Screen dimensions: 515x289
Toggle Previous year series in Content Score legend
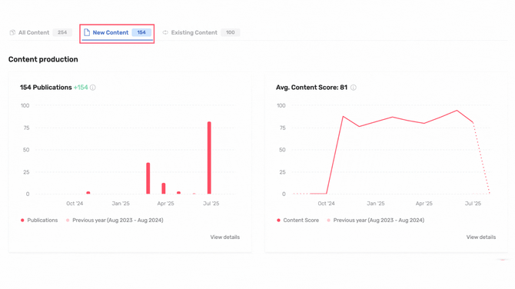click(376, 221)
